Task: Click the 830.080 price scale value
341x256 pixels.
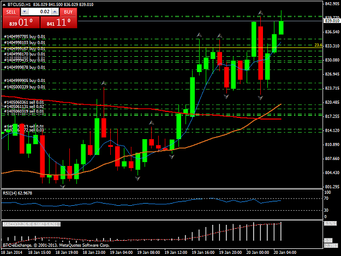Action: click(x=332, y=60)
